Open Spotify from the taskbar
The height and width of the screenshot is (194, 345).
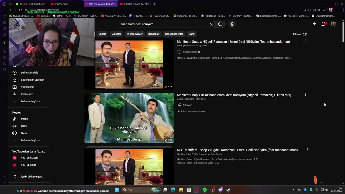tap(205, 190)
